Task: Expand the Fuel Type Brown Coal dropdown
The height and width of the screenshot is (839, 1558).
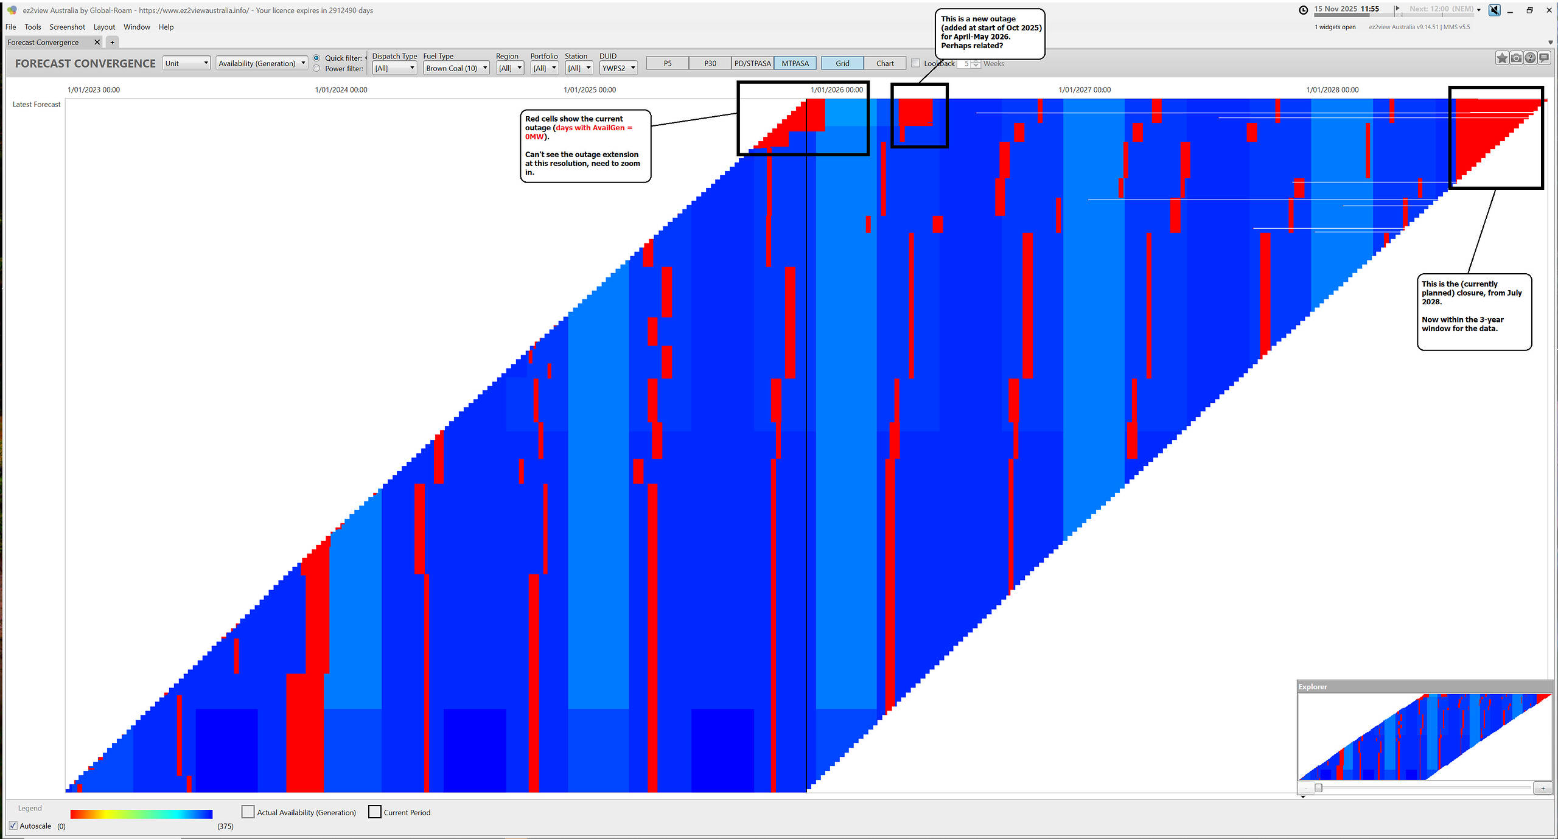Action: click(x=456, y=68)
